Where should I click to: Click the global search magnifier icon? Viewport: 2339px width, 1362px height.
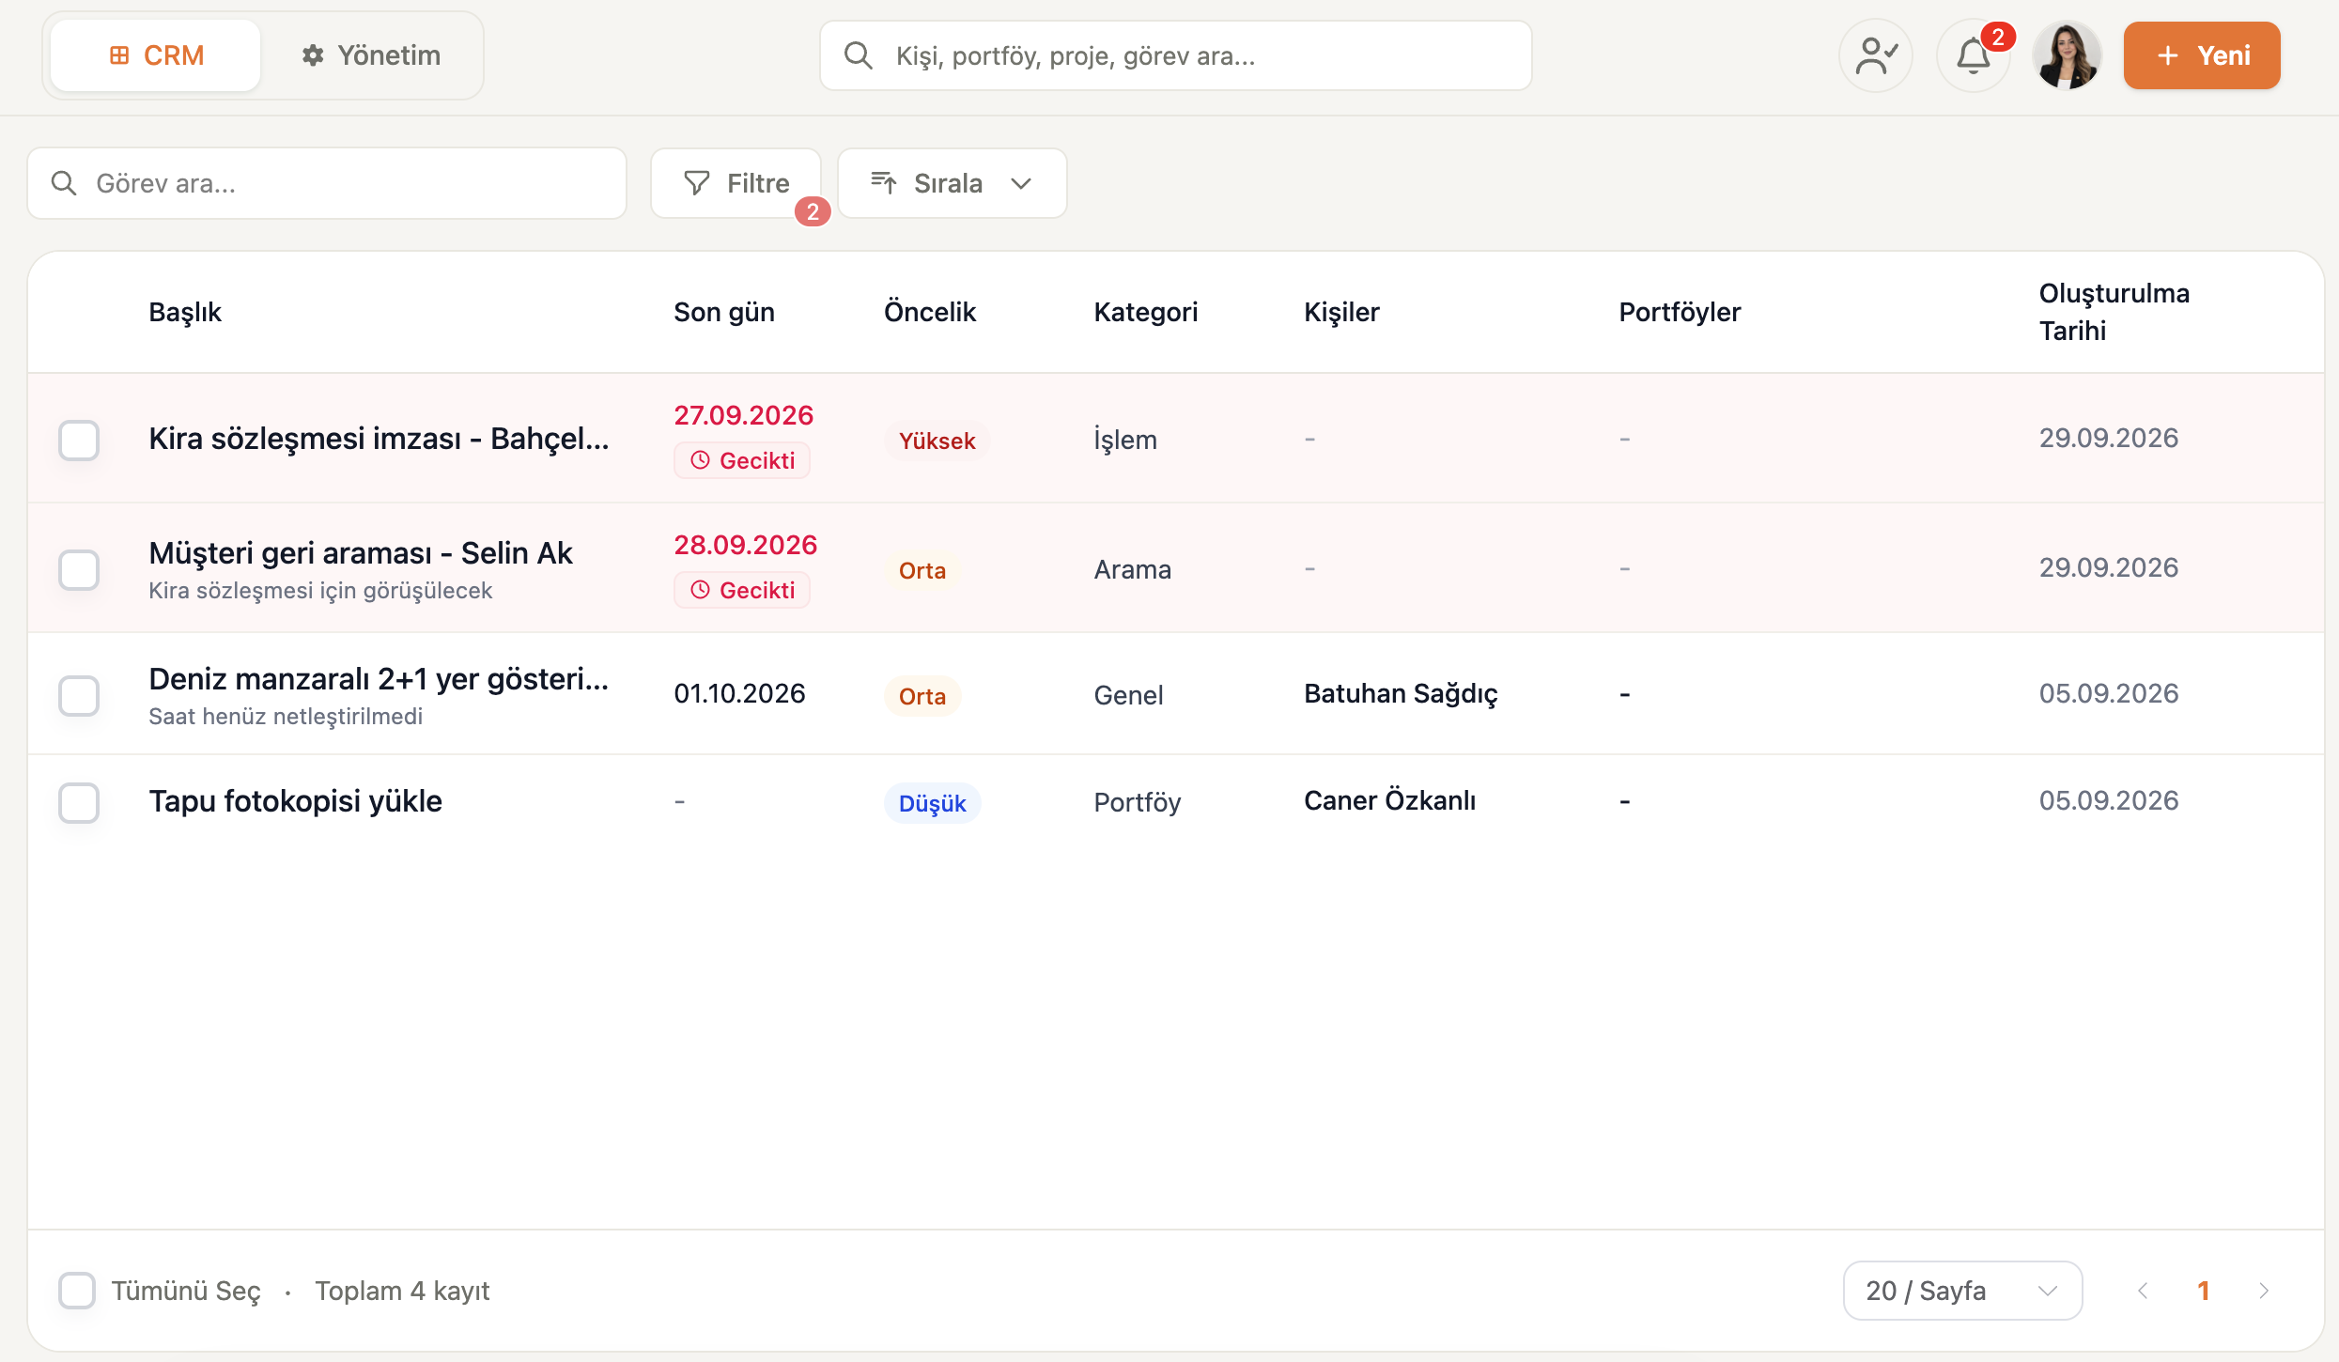click(x=858, y=55)
